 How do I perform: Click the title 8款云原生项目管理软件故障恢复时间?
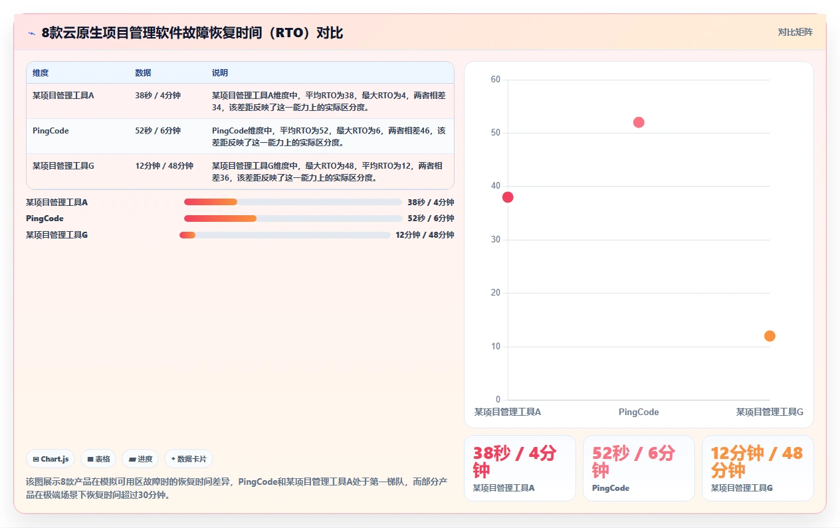coord(192,33)
